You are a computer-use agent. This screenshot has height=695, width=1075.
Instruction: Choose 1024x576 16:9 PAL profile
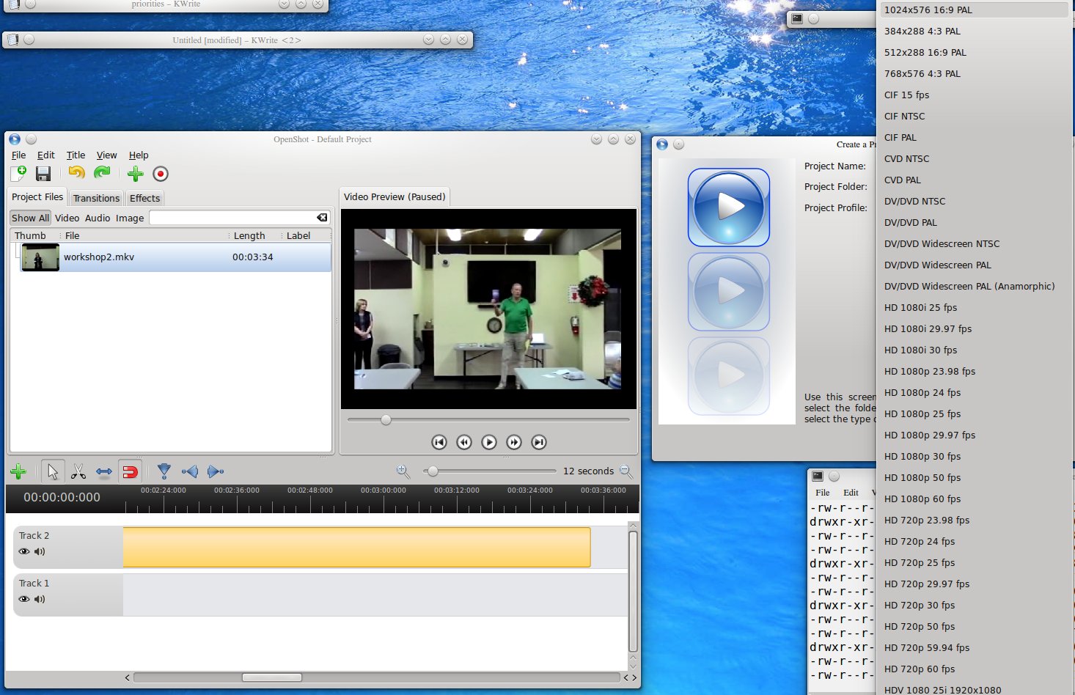click(x=972, y=10)
